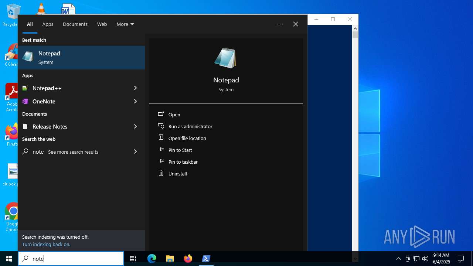Image resolution: width=473 pixels, height=266 pixels.
Task: Choose Pin to Start action
Action: [180, 150]
